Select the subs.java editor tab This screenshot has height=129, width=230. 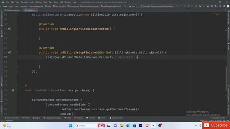click(31, 10)
